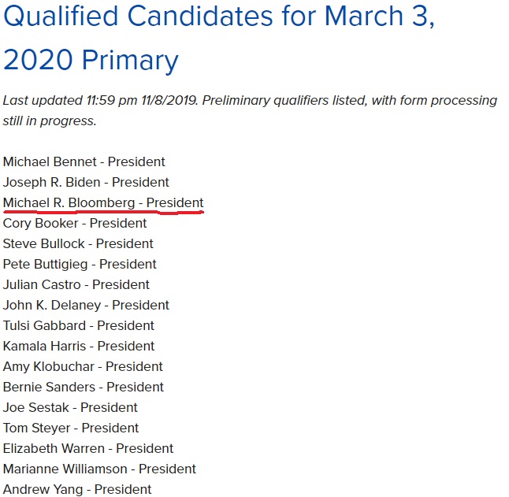The image size is (509, 497).
Task: Click Michael Bennet - President entry
Action: 84,161
